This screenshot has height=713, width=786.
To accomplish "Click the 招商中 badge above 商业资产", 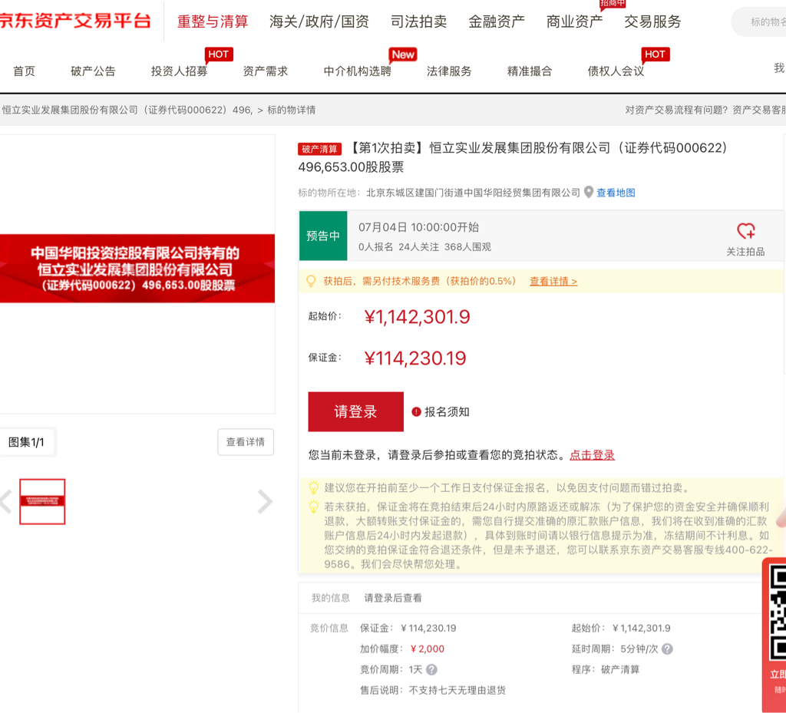I will tap(613, 4).
